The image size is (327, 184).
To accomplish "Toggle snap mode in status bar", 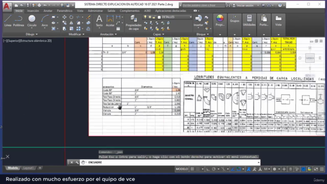I will click(x=198, y=169).
